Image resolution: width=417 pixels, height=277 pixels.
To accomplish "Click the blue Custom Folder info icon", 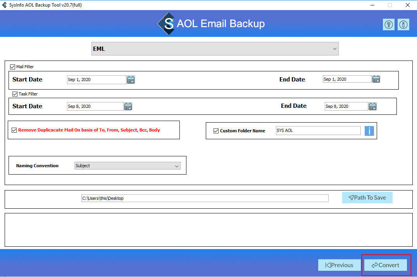I will [369, 131].
